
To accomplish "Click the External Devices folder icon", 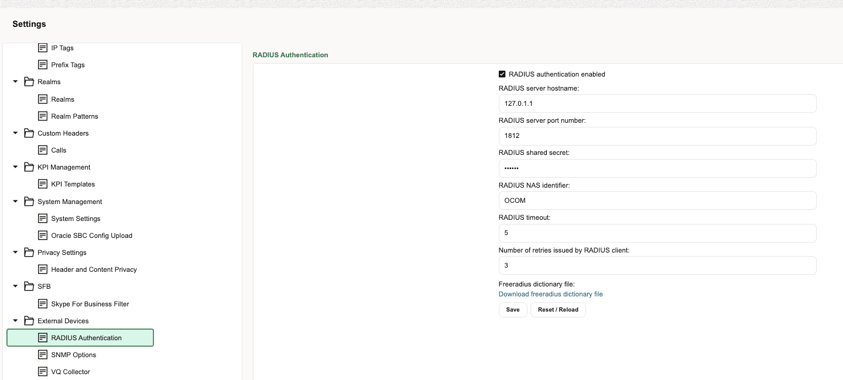I will point(29,320).
